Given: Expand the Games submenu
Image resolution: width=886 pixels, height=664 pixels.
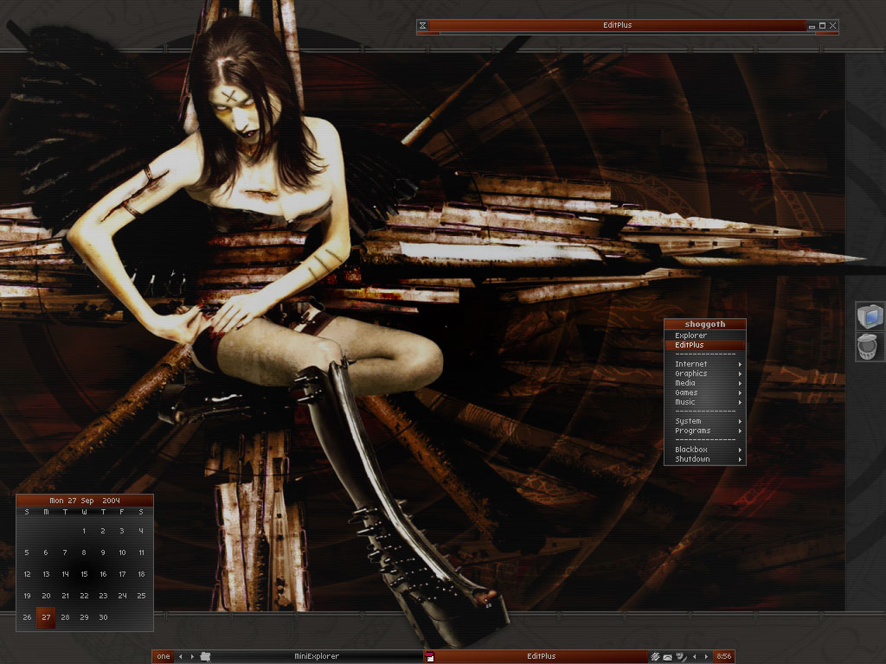Looking at the screenshot, I should coord(705,393).
